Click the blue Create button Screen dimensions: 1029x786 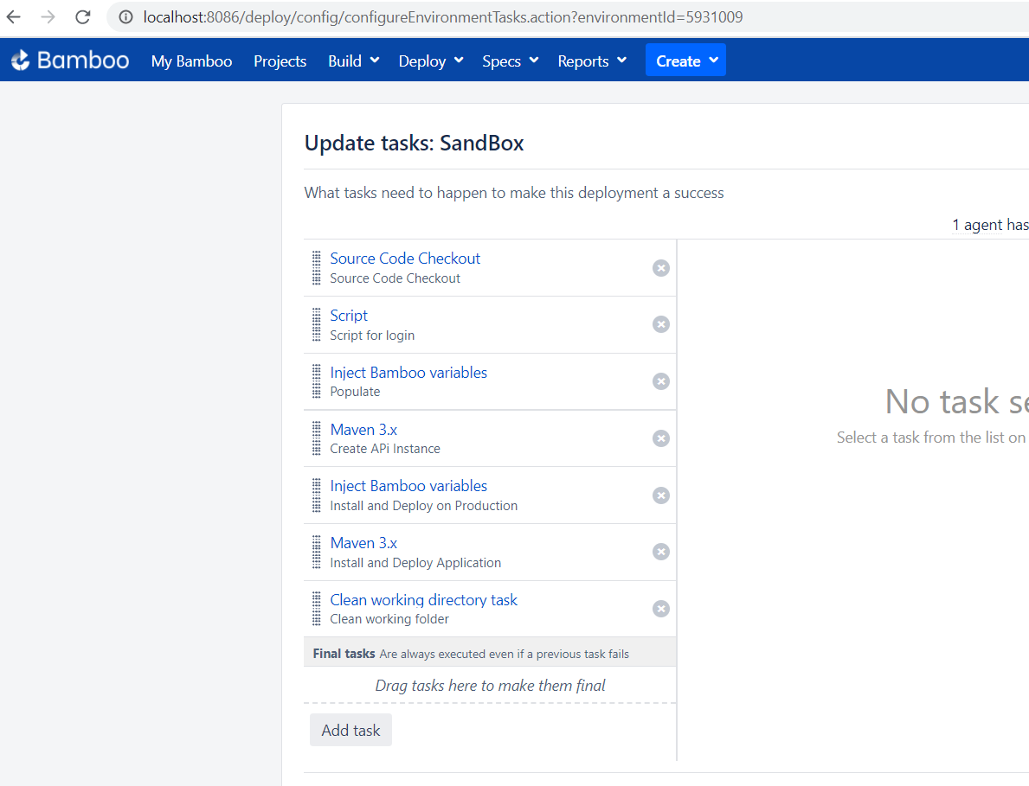point(685,61)
